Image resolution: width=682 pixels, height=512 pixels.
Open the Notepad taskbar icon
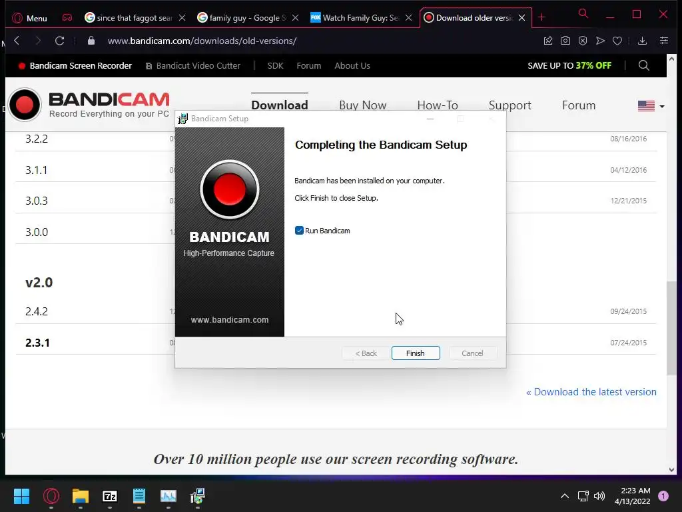coord(139,496)
